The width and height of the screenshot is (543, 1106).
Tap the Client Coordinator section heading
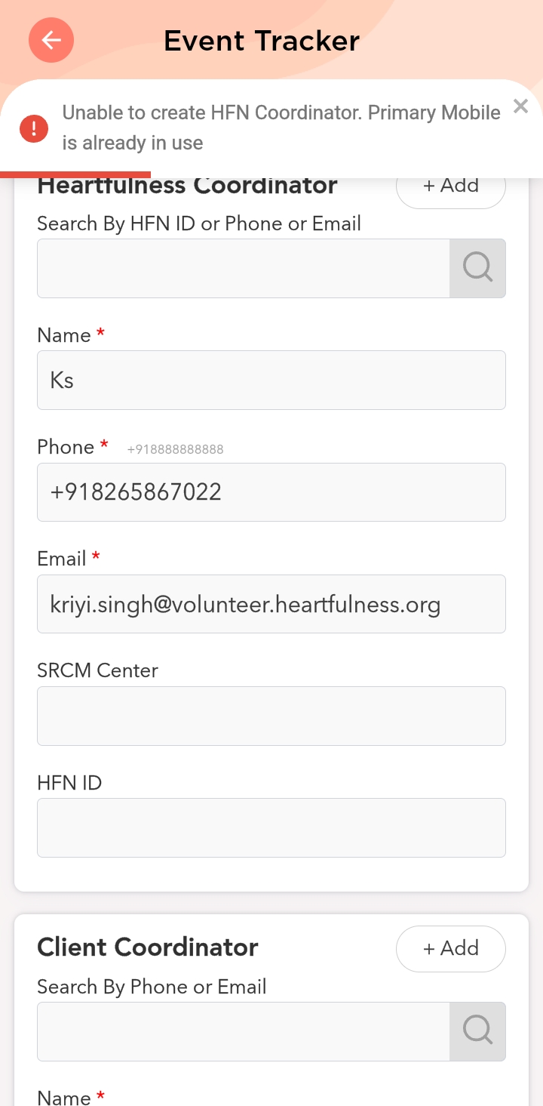click(148, 947)
